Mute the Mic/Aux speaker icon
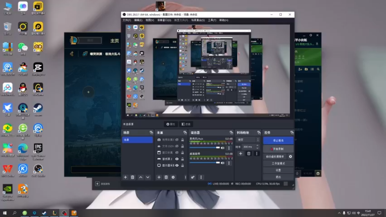Image resolution: width=386 pixels, height=217 pixels. tap(222, 148)
